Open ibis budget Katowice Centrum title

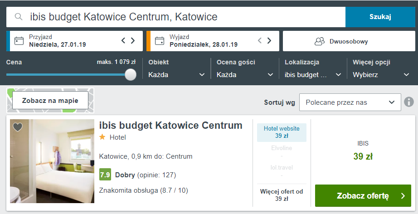(170, 125)
